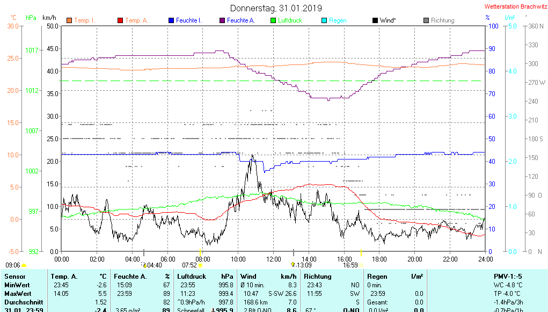Click the purple Feuchte A. legend square
The width and height of the screenshot is (548, 312).
pos(222,20)
